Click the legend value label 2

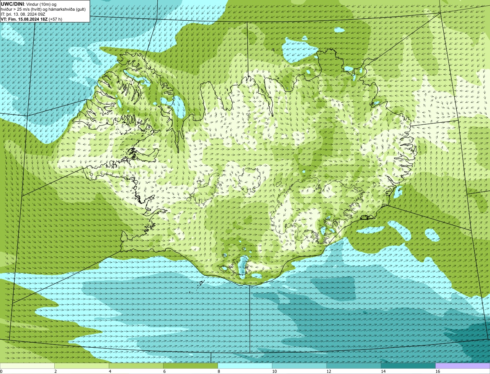56,371
